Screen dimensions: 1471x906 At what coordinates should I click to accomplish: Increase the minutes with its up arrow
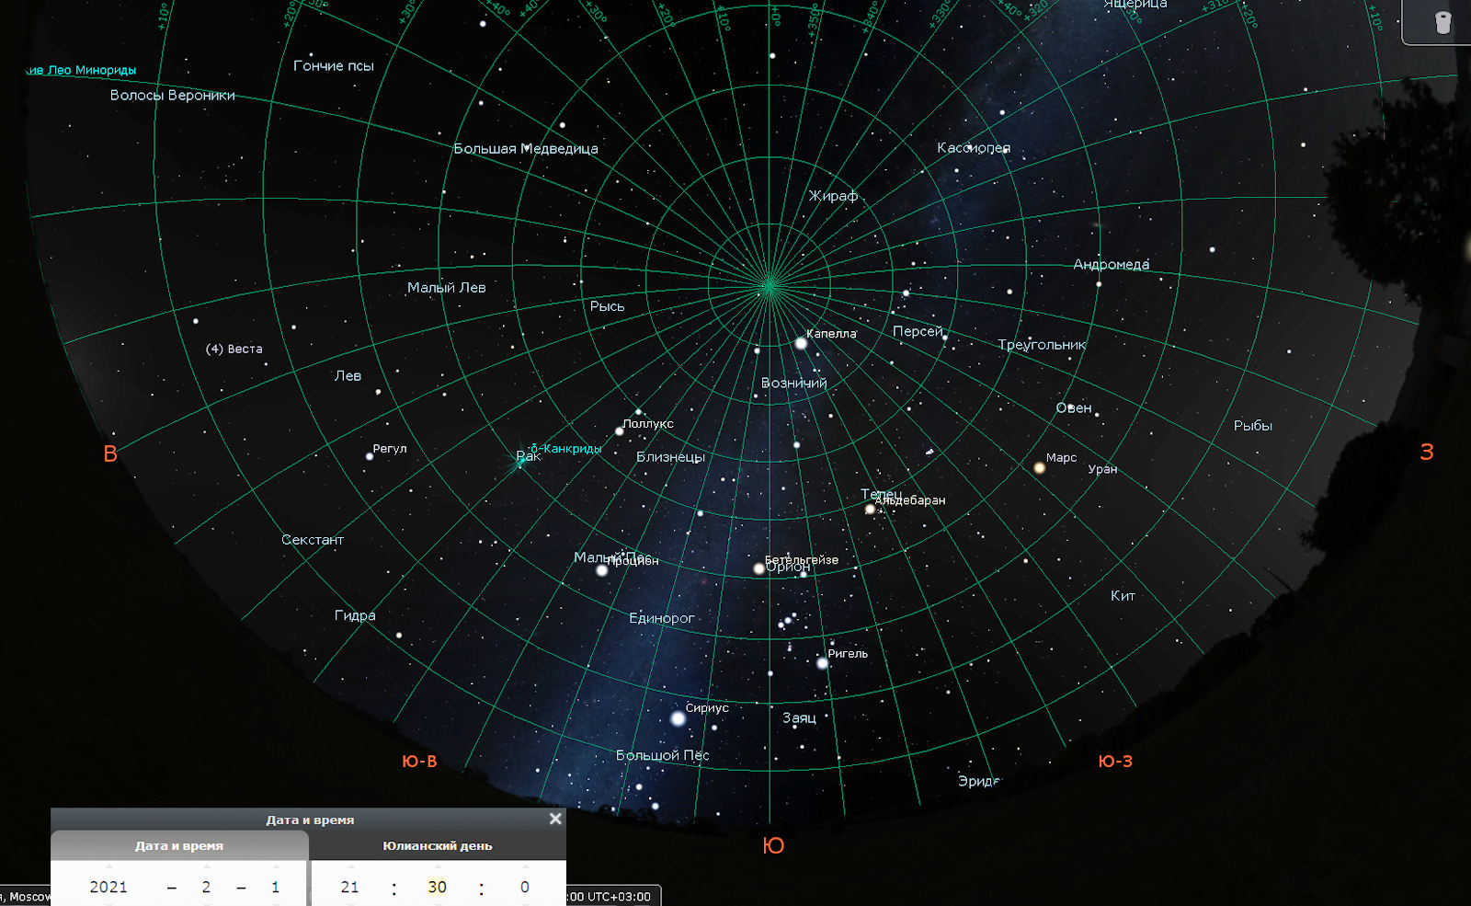coord(437,866)
